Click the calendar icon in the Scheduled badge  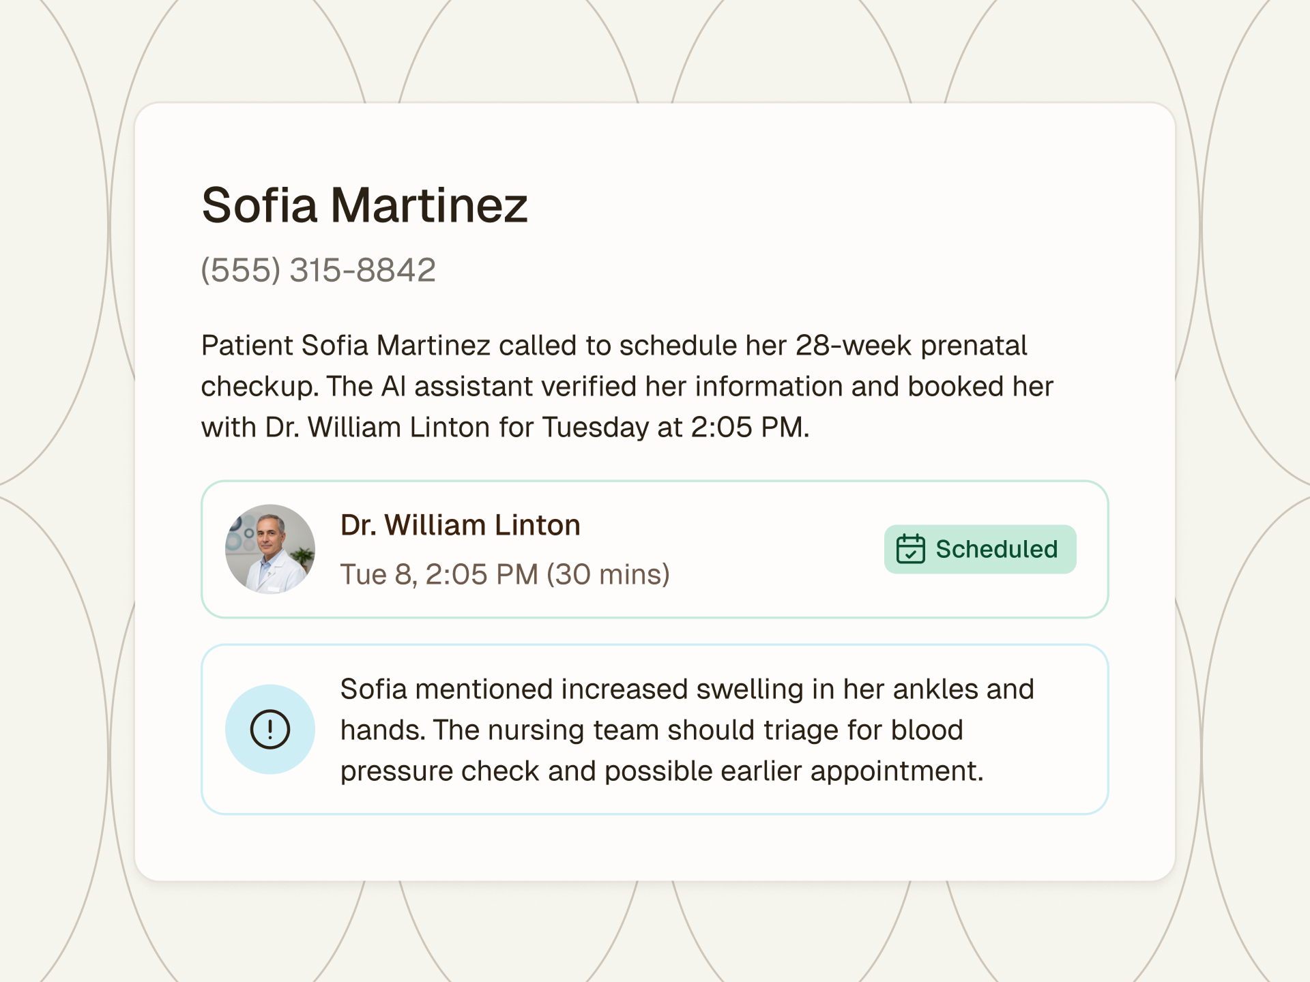coord(911,549)
